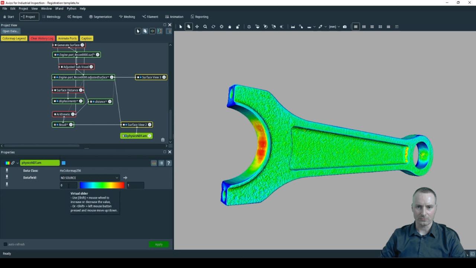476x268 pixels.
Task: Click the rainbow colormap gradient bar
Action: (102, 185)
